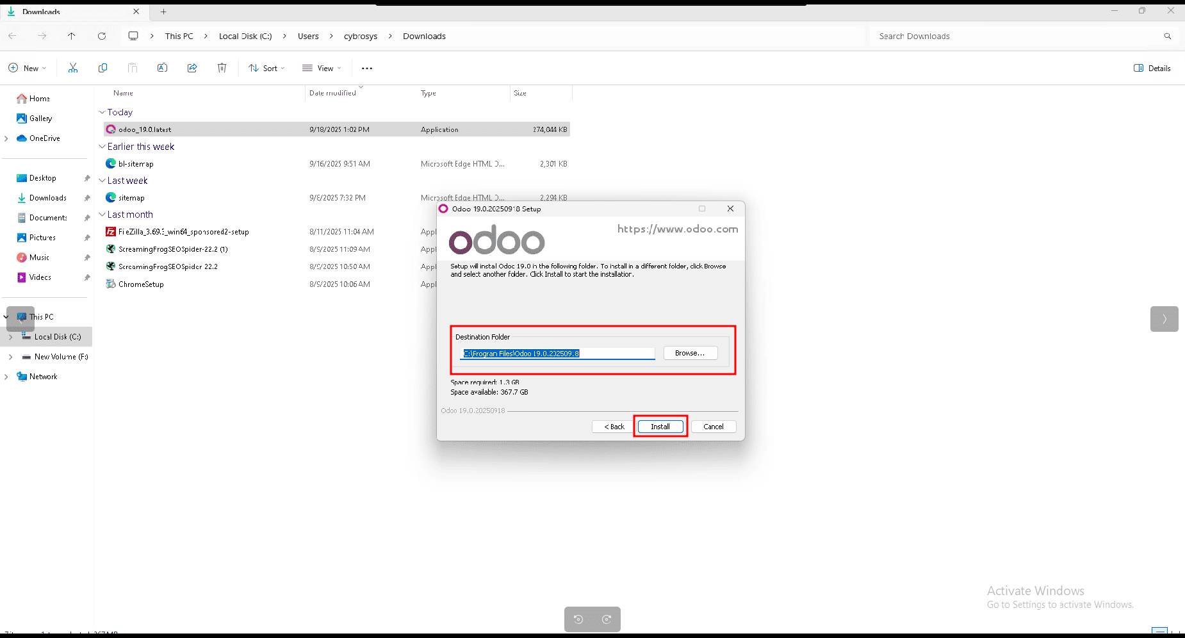Go back with the Back arrow
The image size is (1185, 638).
12,36
